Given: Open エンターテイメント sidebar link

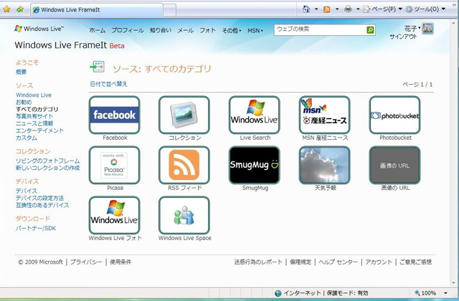Looking at the screenshot, I should click(39, 130).
